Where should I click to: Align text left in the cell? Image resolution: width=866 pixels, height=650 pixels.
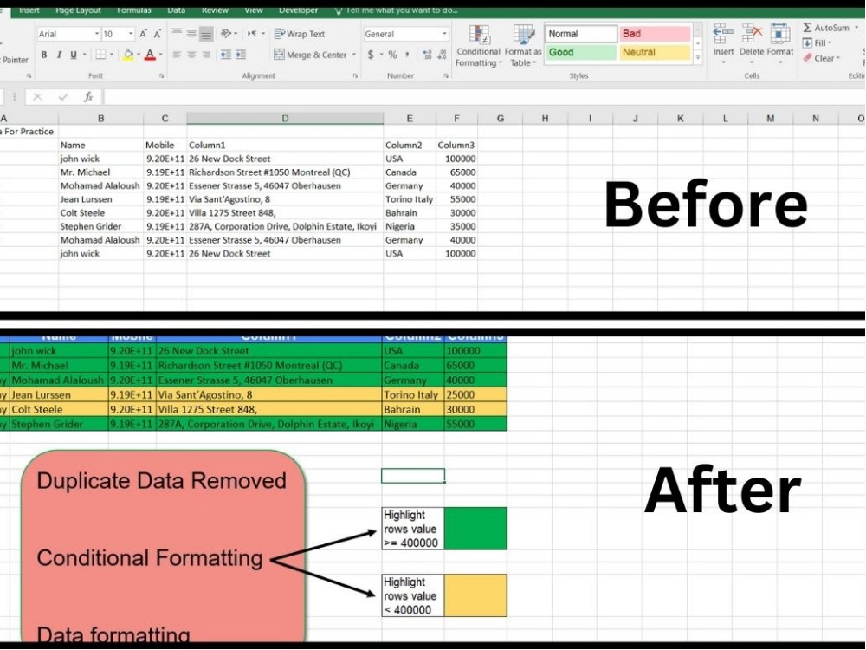177,55
